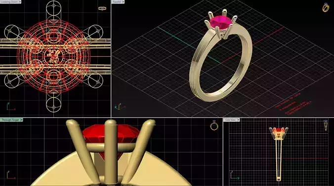
Task: Click the ring view icon in Looking Down viewport
Action: tap(102, 8)
